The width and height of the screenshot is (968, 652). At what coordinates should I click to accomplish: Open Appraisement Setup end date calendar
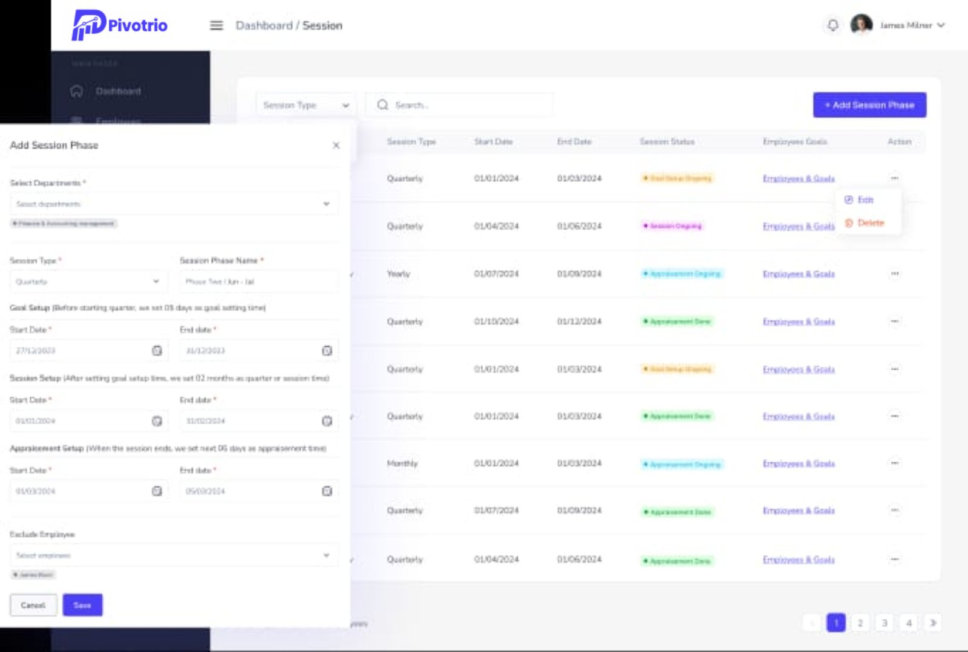tap(327, 491)
